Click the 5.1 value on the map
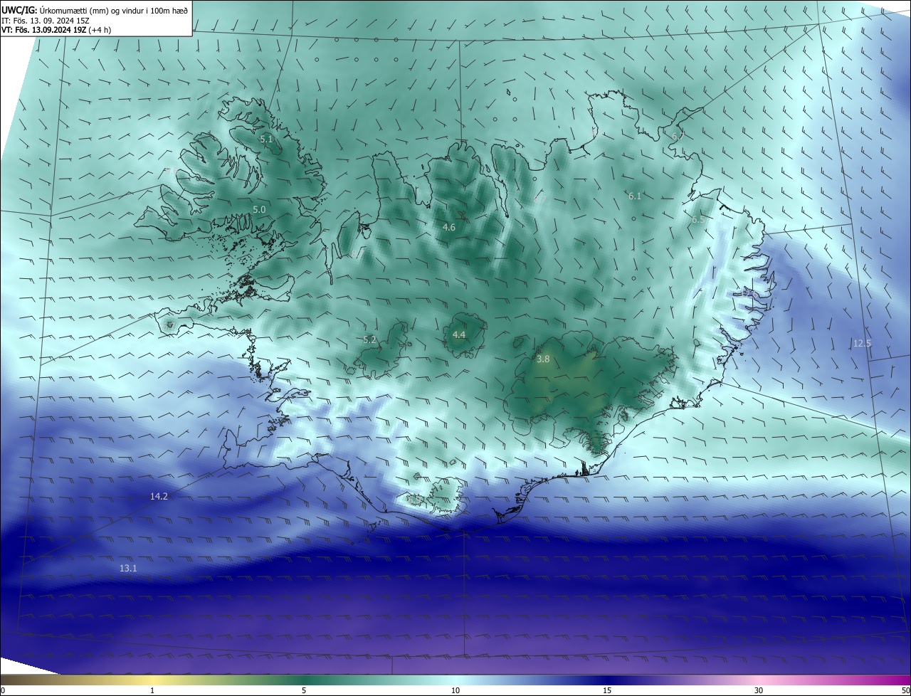This screenshot has height=696, width=911. point(266,139)
